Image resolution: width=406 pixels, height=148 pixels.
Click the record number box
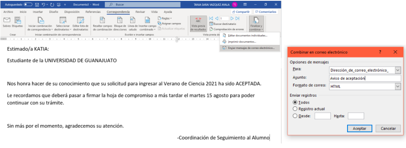(224, 18)
